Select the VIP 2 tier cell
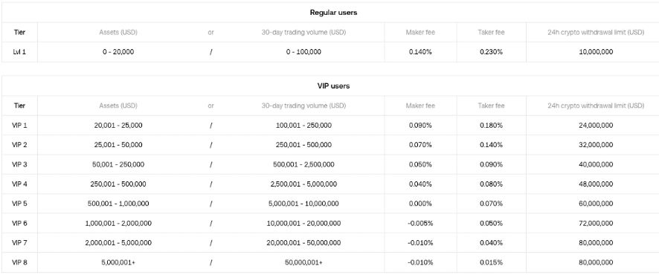This screenshot has height=275, width=659. [20, 145]
